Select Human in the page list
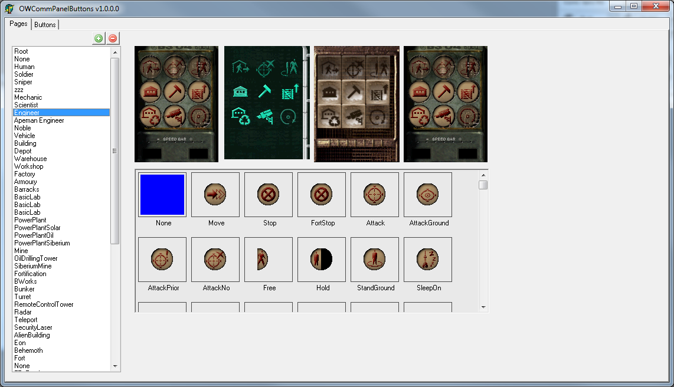Screen dimensions: 674x387 pyautogui.click(x=61, y=67)
